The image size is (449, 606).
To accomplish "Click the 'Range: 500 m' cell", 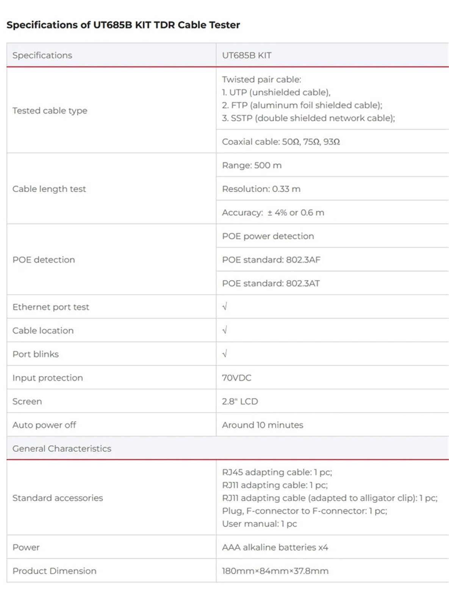I will 332,165.
